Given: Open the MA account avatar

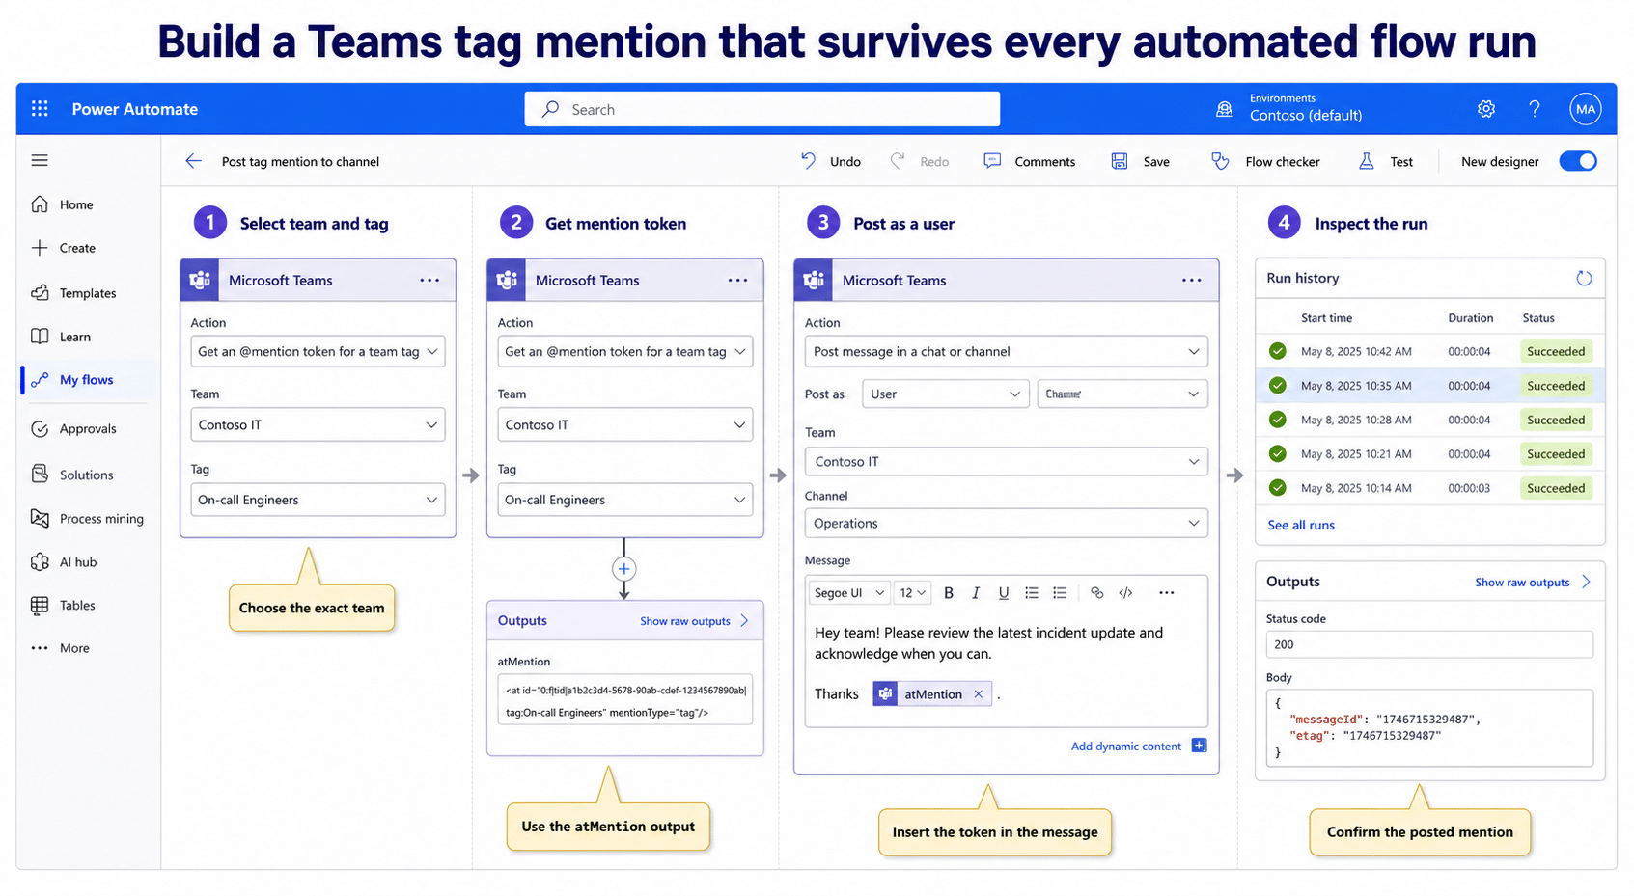Looking at the screenshot, I should coord(1586,109).
